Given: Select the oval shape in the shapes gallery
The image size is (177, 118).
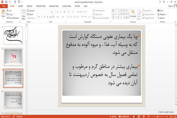Looking at the screenshot, I should (x=124, y=11).
